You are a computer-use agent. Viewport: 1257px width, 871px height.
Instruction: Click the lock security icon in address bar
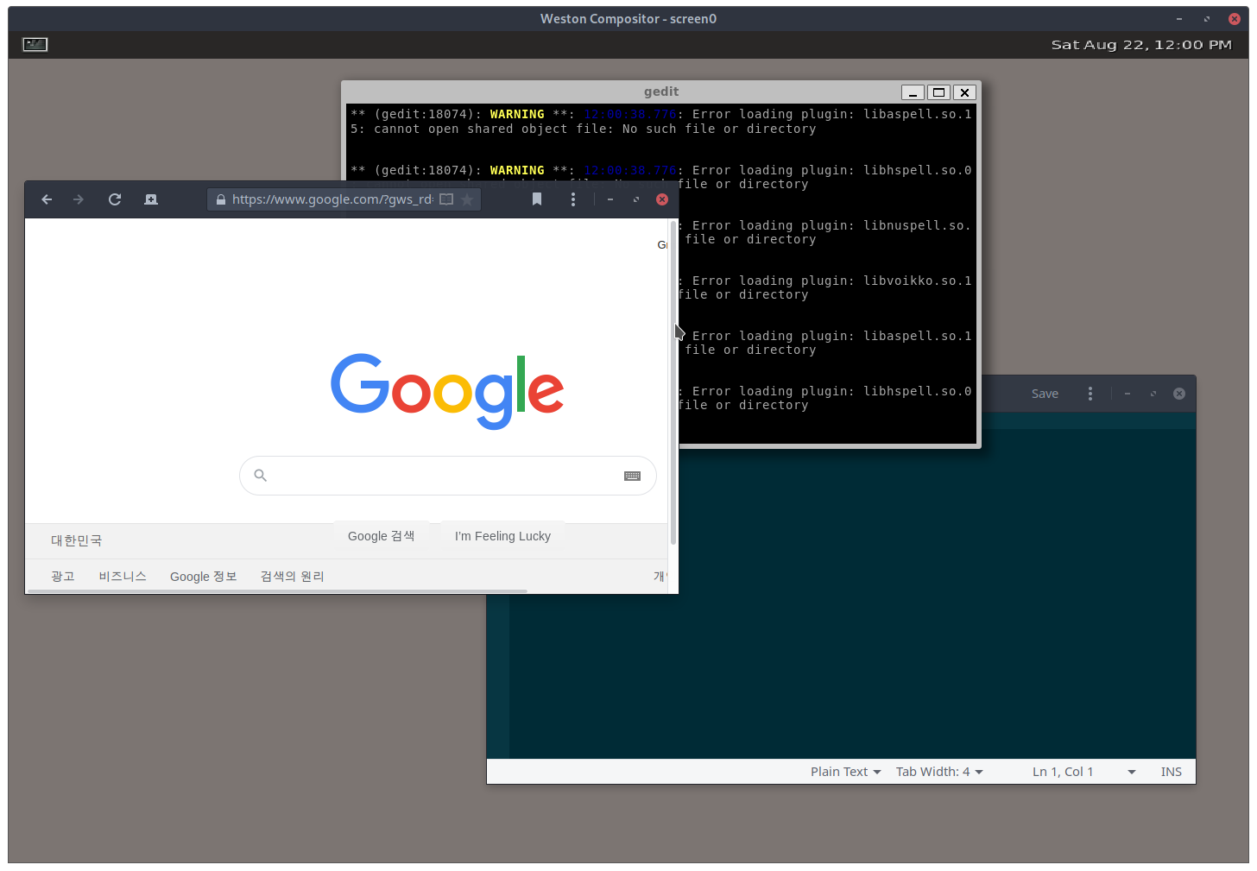coord(220,199)
